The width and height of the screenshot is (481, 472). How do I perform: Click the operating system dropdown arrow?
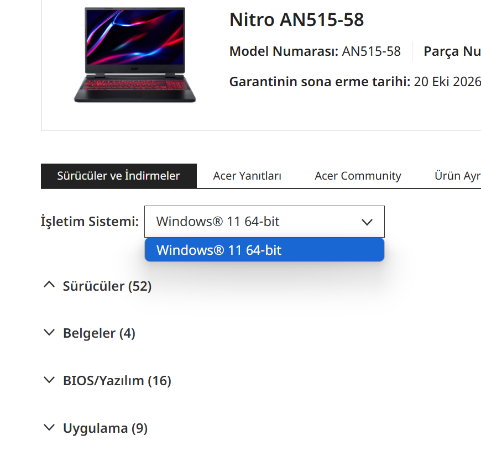(367, 222)
